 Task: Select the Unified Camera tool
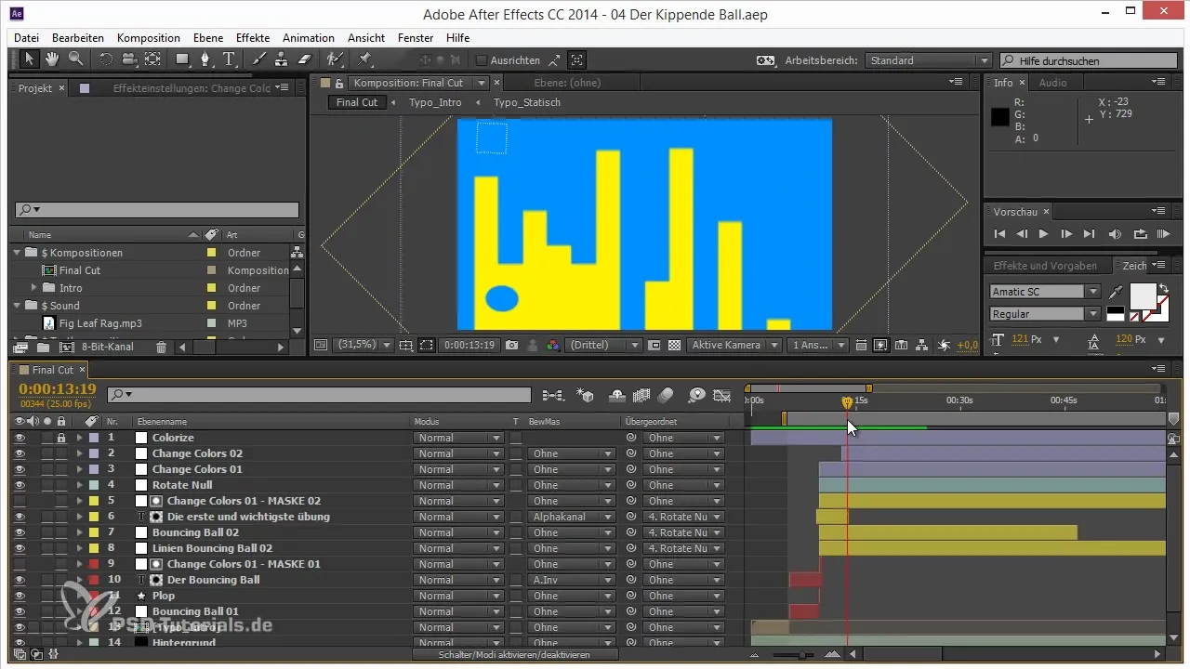point(128,59)
